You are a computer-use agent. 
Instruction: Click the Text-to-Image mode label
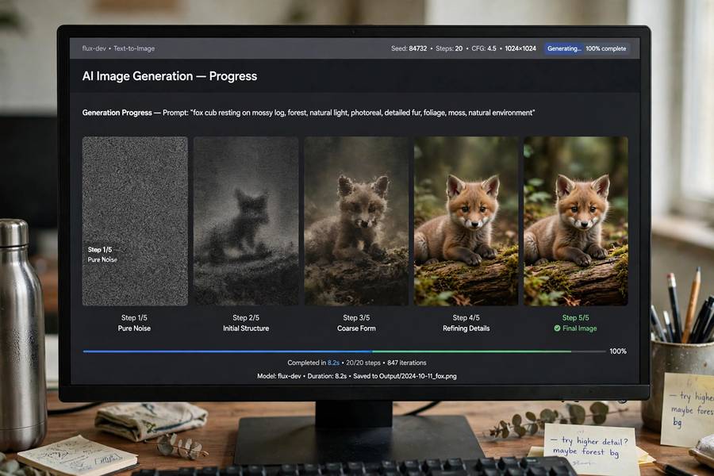coord(134,48)
